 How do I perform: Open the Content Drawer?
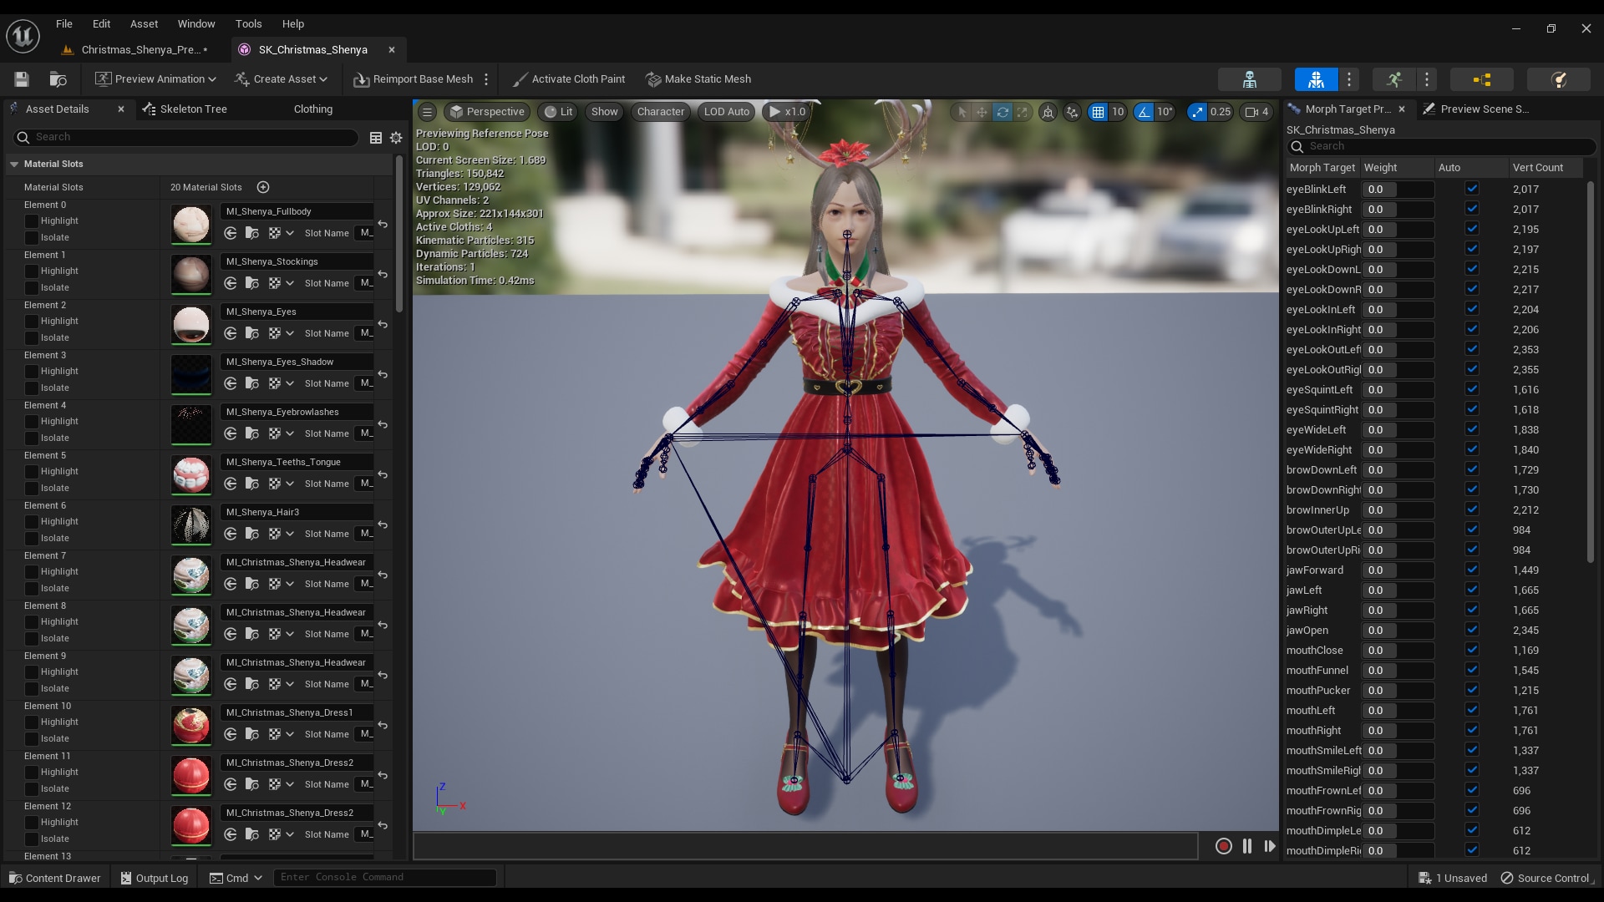53,878
